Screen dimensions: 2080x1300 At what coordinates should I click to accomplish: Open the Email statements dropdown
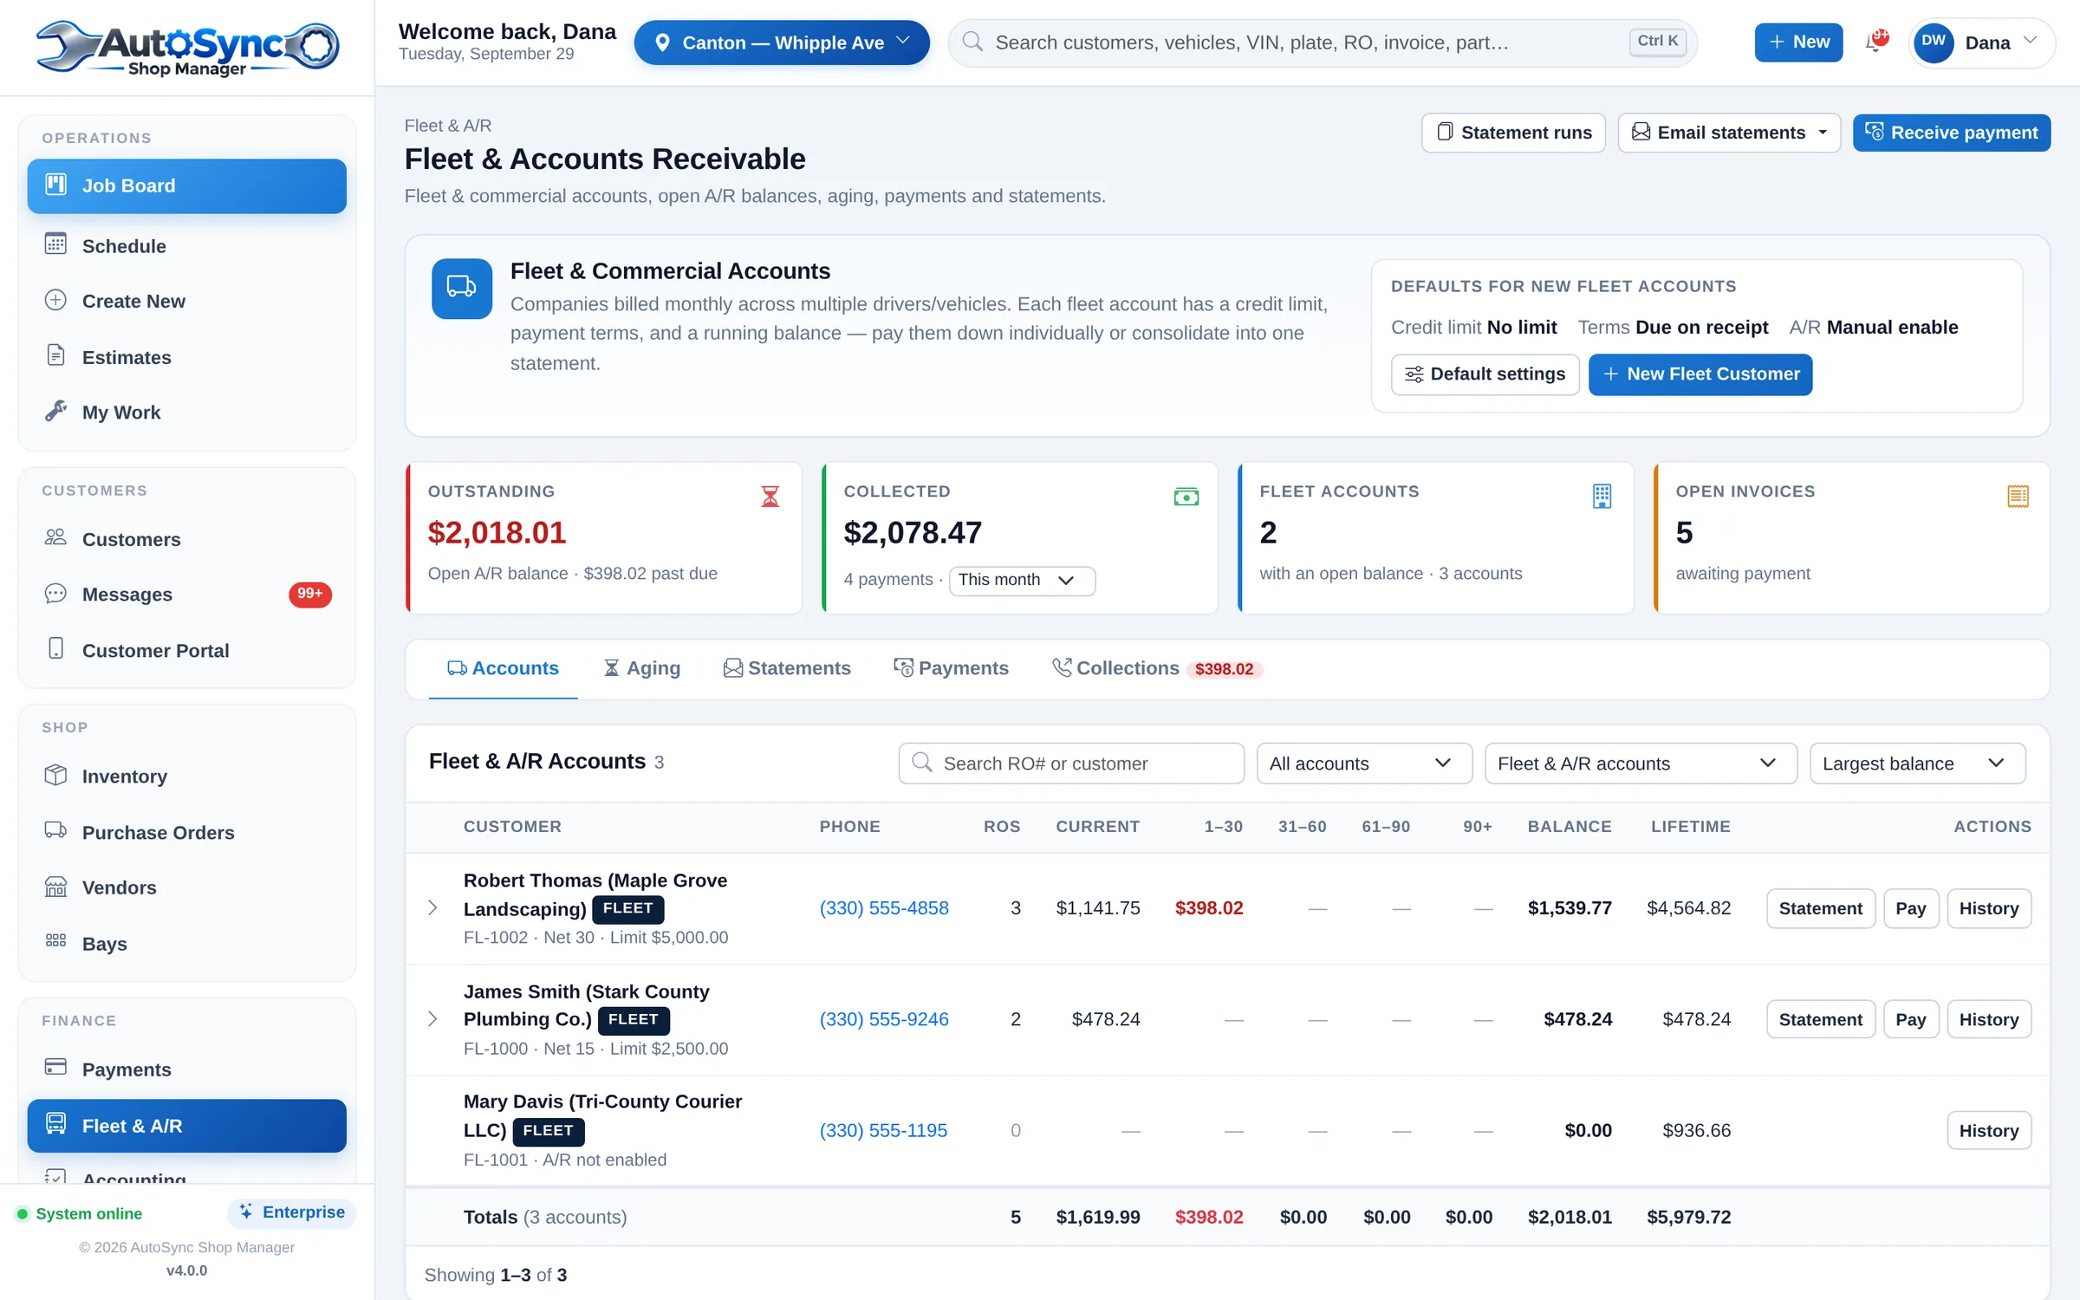1729,133
